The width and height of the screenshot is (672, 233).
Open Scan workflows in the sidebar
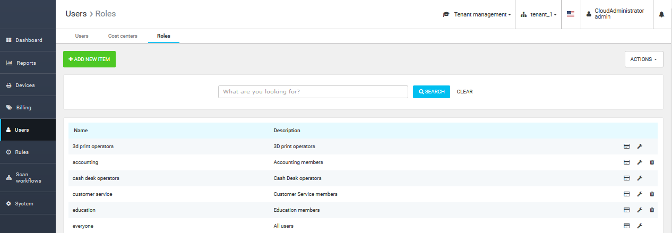pos(28,178)
